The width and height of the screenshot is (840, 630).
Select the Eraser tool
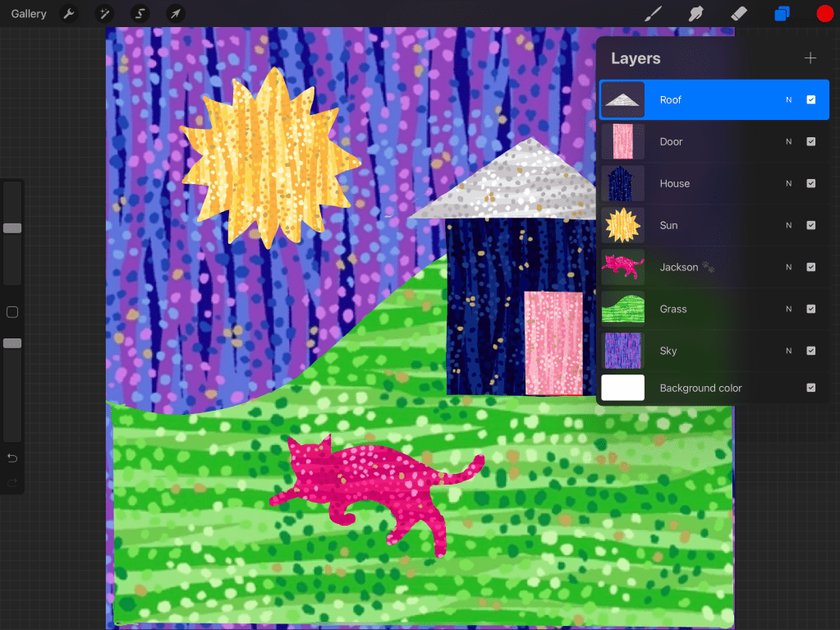737,13
